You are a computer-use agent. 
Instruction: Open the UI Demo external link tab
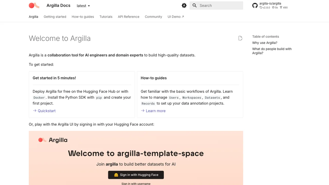coord(176,17)
